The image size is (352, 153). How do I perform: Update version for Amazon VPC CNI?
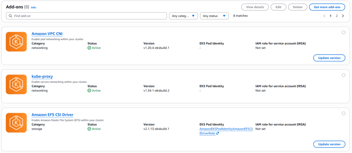pyautogui.click(x=329, y=58)
